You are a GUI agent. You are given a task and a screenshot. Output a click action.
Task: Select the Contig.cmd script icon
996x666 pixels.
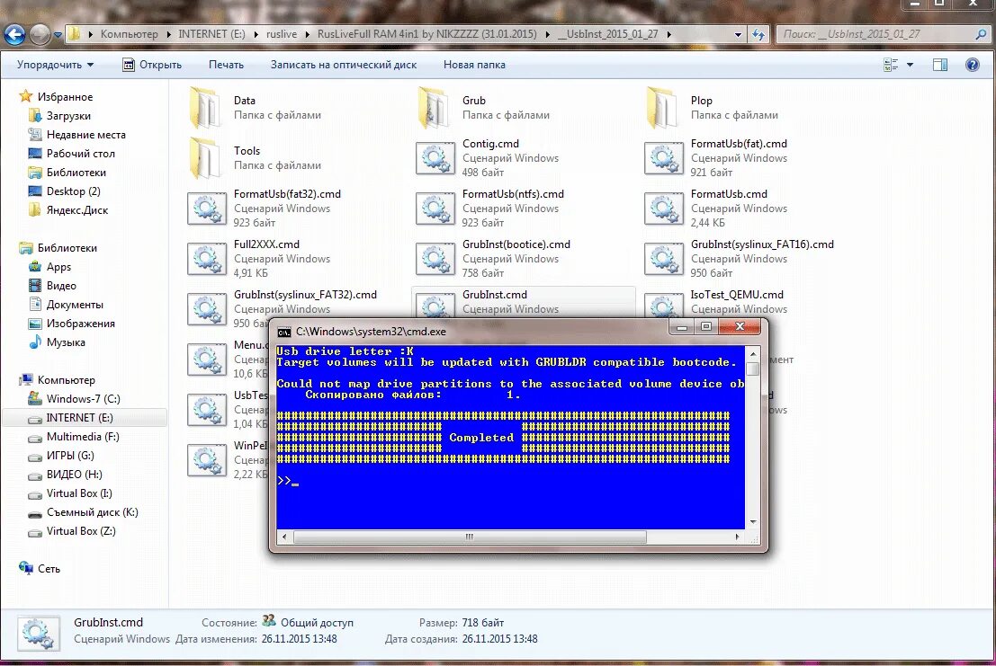point(435,158)
